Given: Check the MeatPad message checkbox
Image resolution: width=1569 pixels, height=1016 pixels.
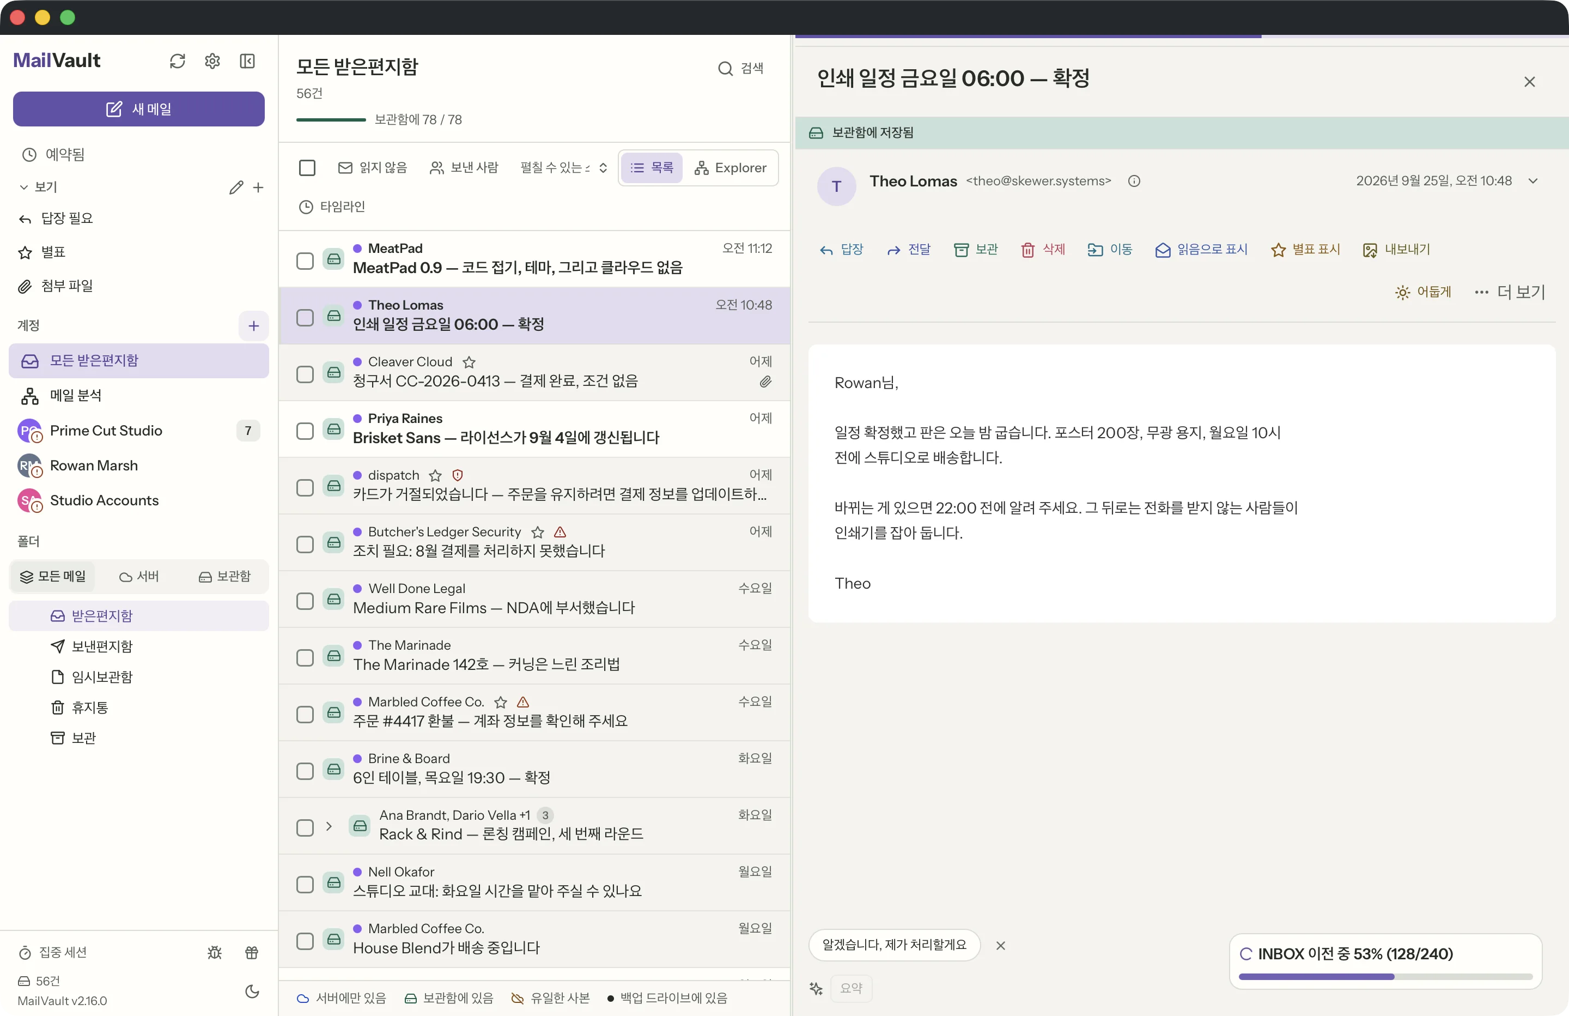Looking at the screenshot, I should (305, 261).
